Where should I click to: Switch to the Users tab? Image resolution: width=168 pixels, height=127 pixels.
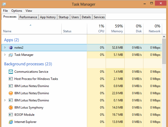75,17
